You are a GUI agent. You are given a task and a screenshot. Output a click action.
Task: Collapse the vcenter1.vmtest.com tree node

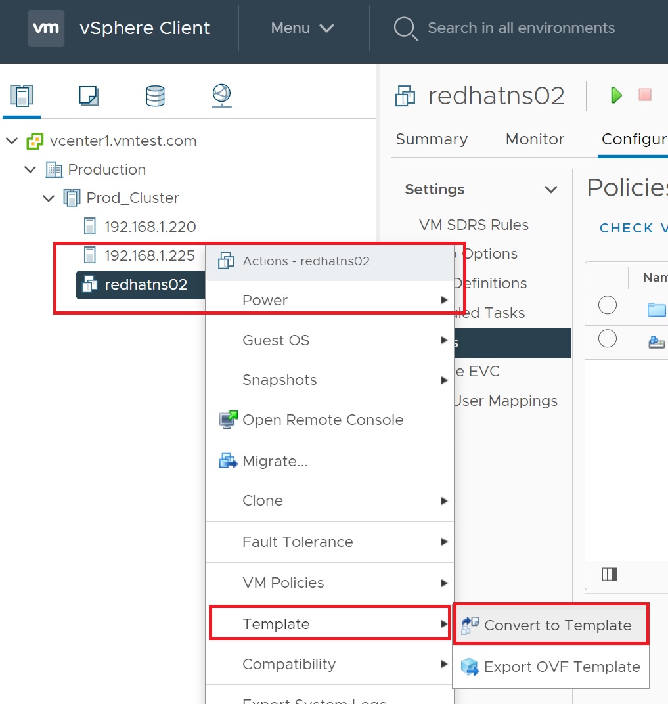[x=12, y=141]
